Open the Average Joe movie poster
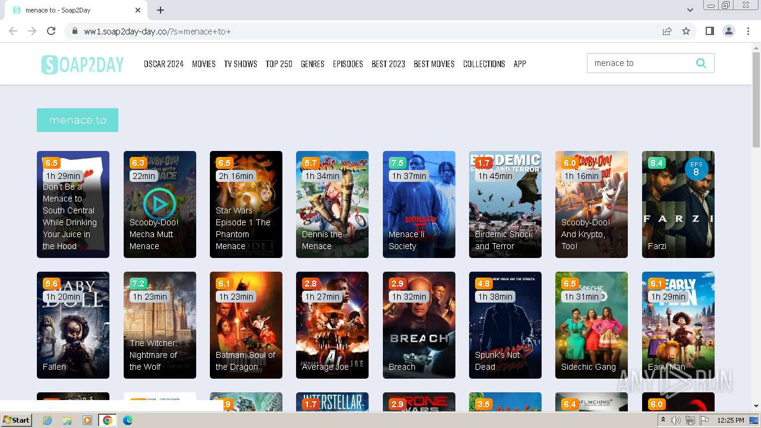 332,325
